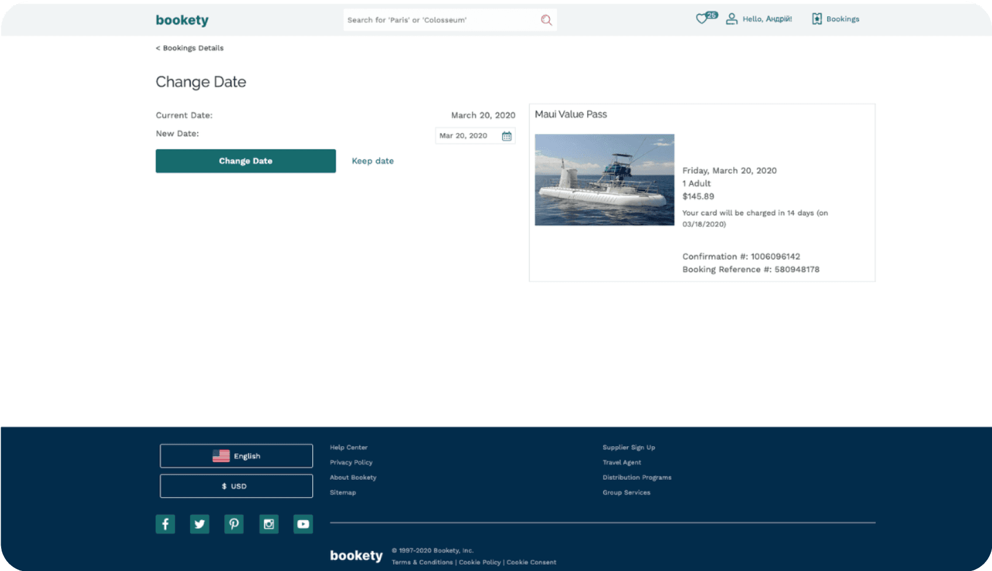Viewport: 992px width, 571px height.
Task: Open the Bookings ticket icon
Action: [x=817, y=19]
